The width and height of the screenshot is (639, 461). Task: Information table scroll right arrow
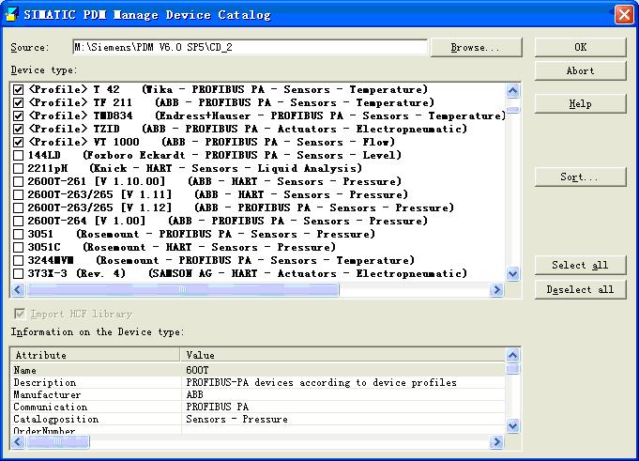pos(496,441)
